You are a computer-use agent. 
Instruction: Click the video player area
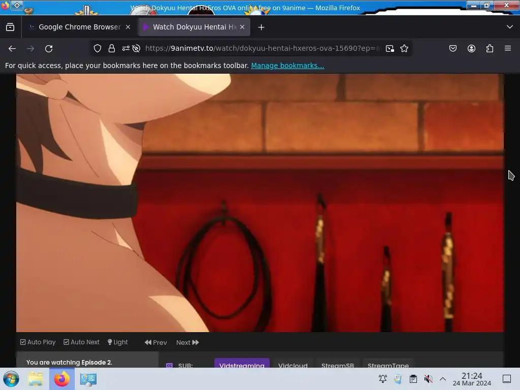click(x=260, y=203)
